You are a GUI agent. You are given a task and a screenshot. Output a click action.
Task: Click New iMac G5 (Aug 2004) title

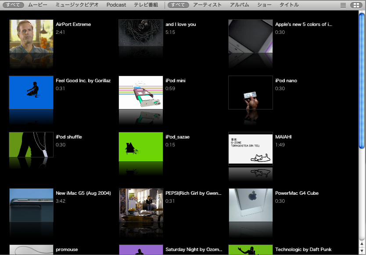(x=83, y=193)
